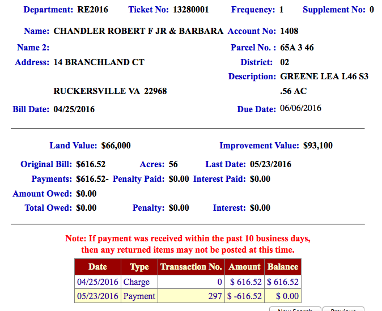
Task: Click the New Search button
Action: tap(295, 309)
